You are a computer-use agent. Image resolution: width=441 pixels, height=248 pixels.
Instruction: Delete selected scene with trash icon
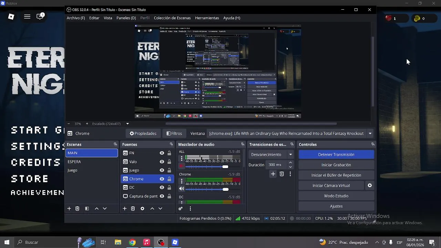(x=77, y=208)
